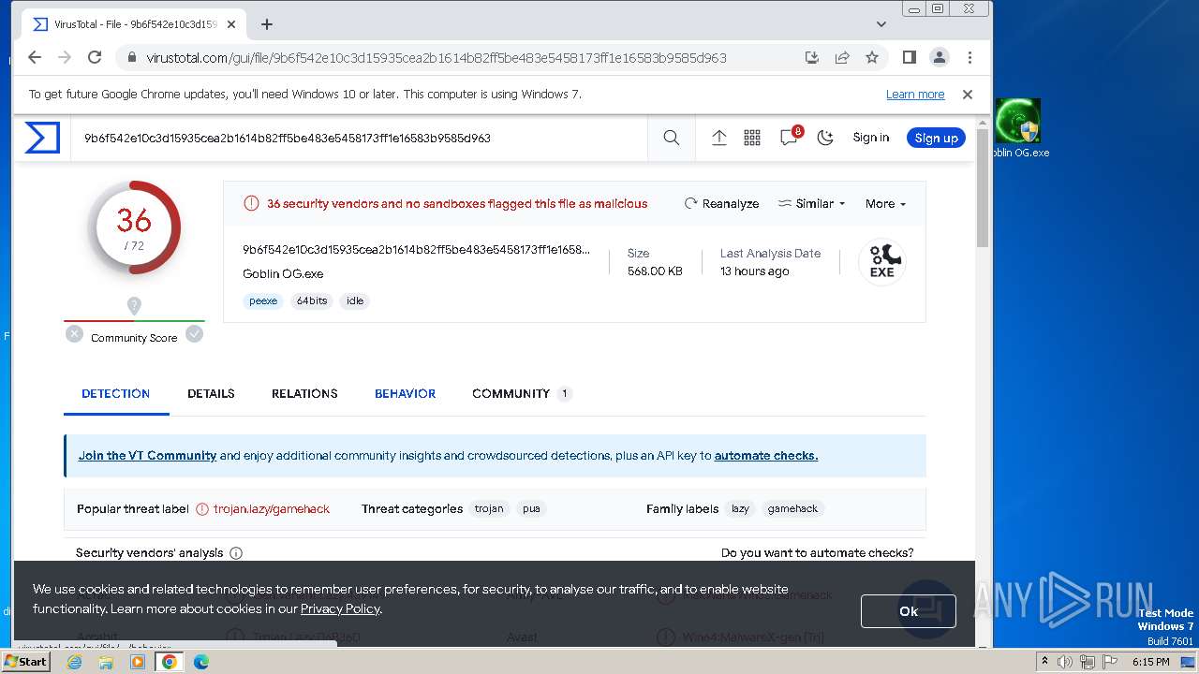Click the info icon beside Security vendors' analysis
1199x674 pixels.
pos(236,553)
